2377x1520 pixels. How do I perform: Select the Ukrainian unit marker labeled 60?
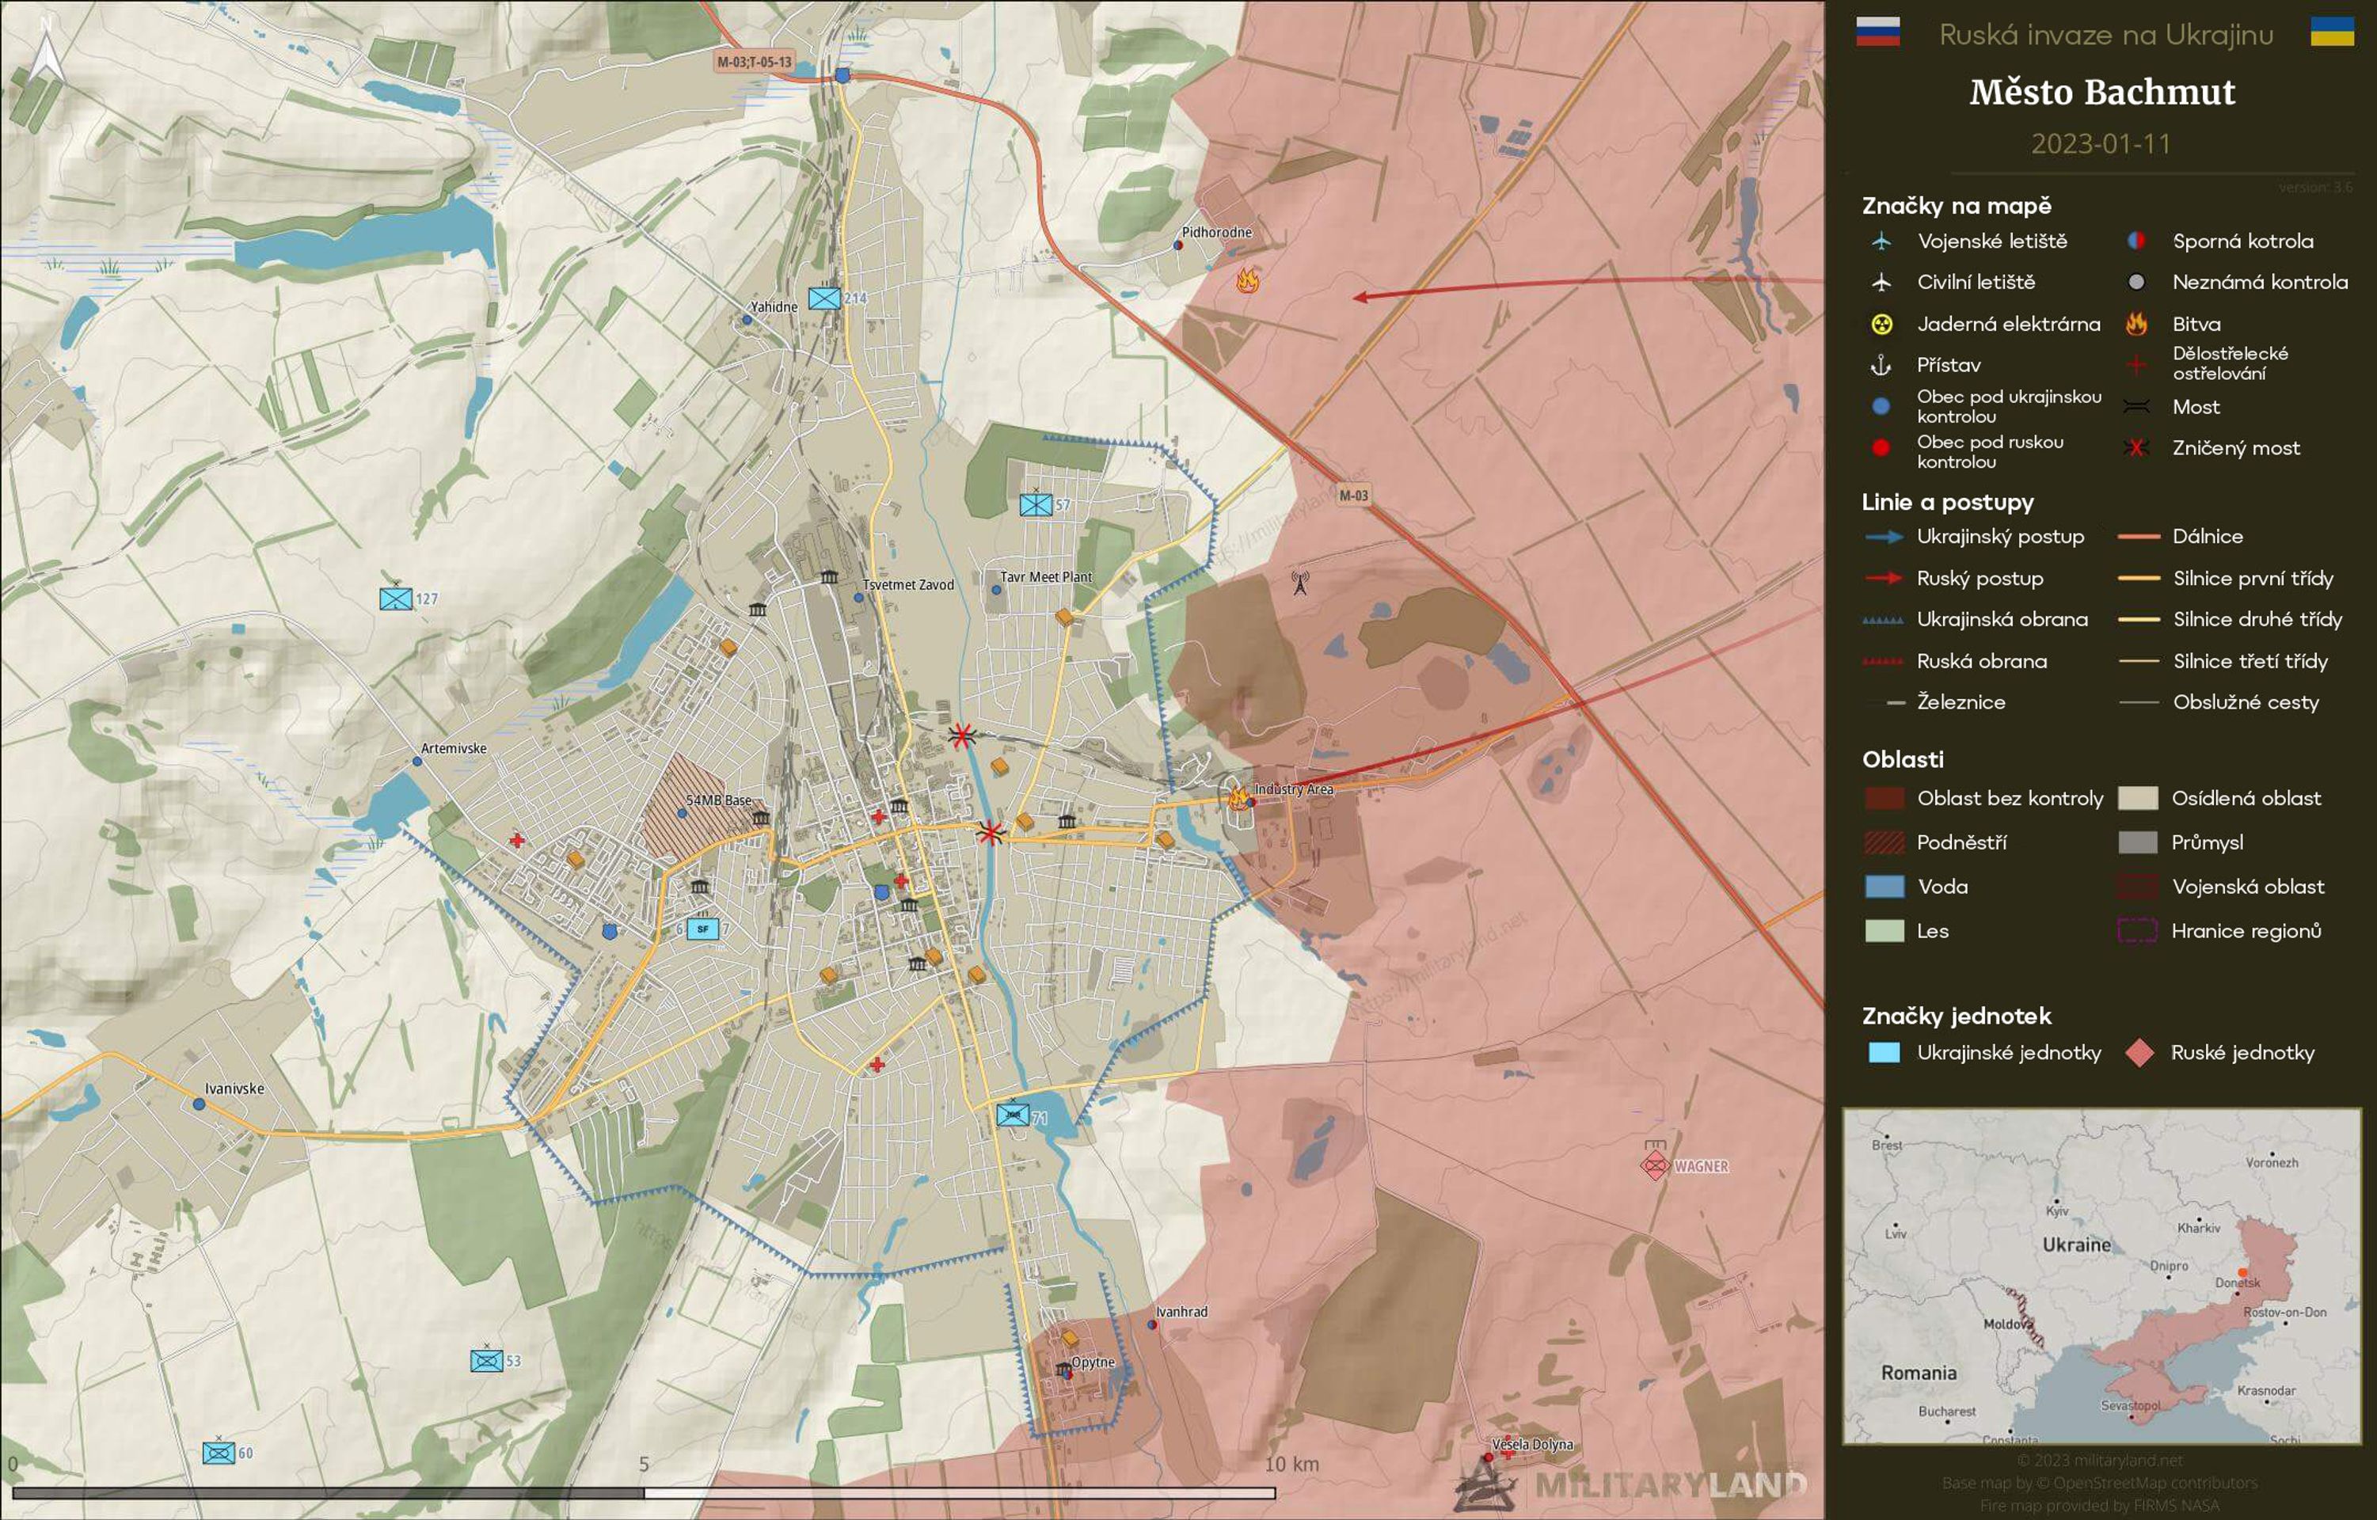pyautogui.click(x=219, y=1453)
